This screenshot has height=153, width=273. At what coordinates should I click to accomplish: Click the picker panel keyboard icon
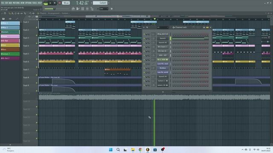[3, 19]
